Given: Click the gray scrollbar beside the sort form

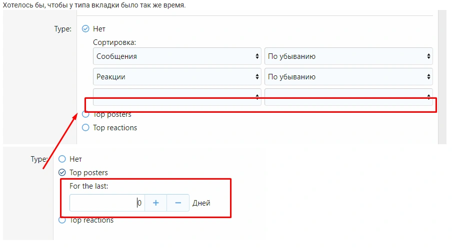Looking at the screenshot, I should (442, 75).
